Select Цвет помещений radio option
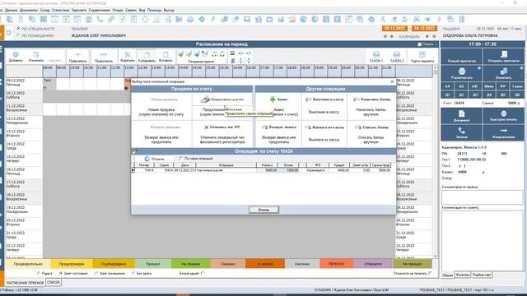The image size is (527, 296). click(97, 274)
